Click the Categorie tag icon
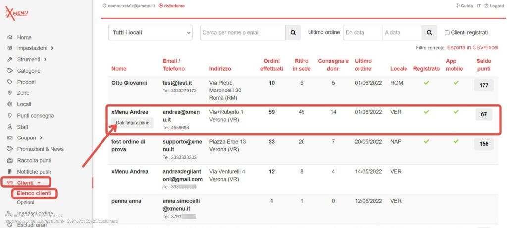 point(10,71)
